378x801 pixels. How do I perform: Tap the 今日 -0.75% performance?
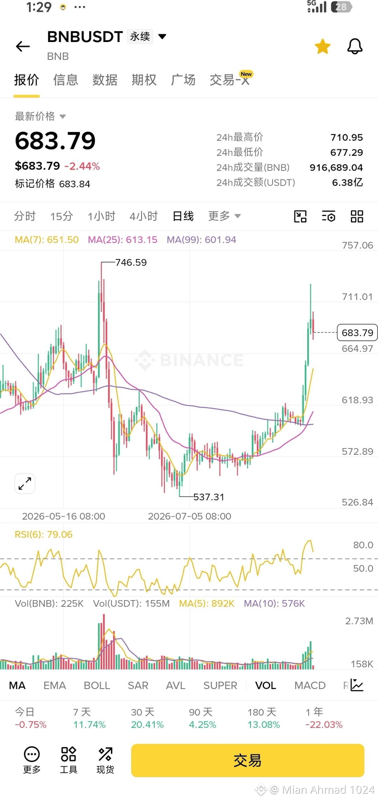tap(31, 718)
